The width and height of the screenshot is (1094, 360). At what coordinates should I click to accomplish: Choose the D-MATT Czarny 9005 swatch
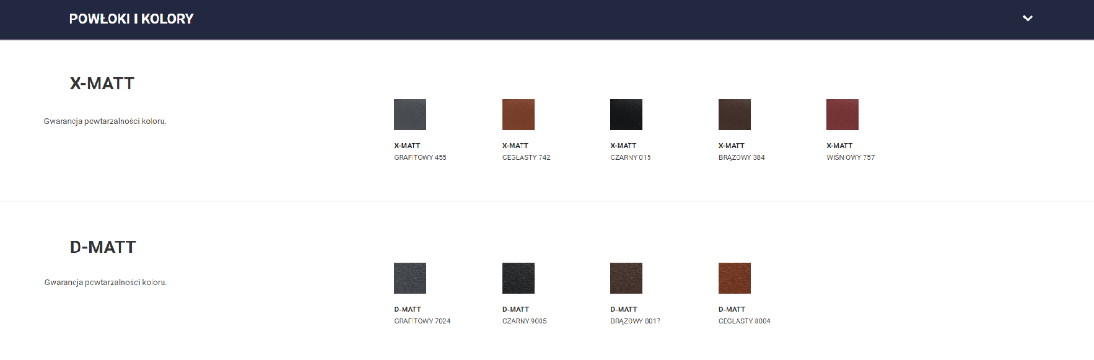click(518, 278)
